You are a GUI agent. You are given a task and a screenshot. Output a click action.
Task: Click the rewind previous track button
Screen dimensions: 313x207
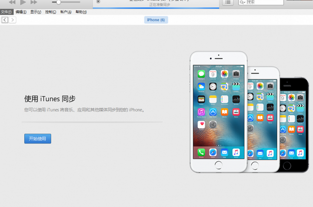(x=12, y=2)
